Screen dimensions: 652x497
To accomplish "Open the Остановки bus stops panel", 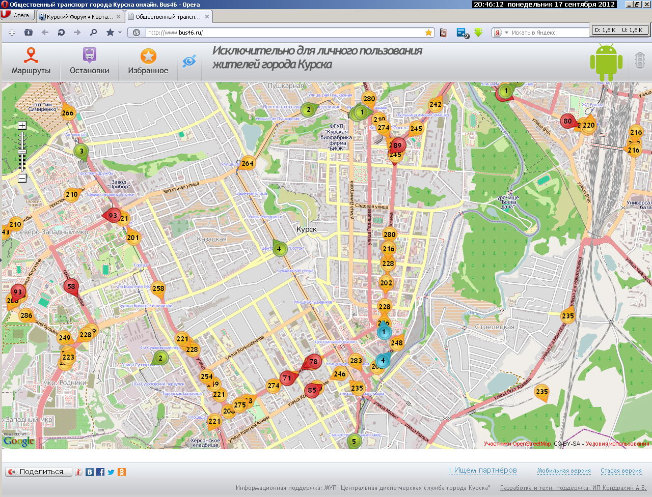I will coord(90,62).
